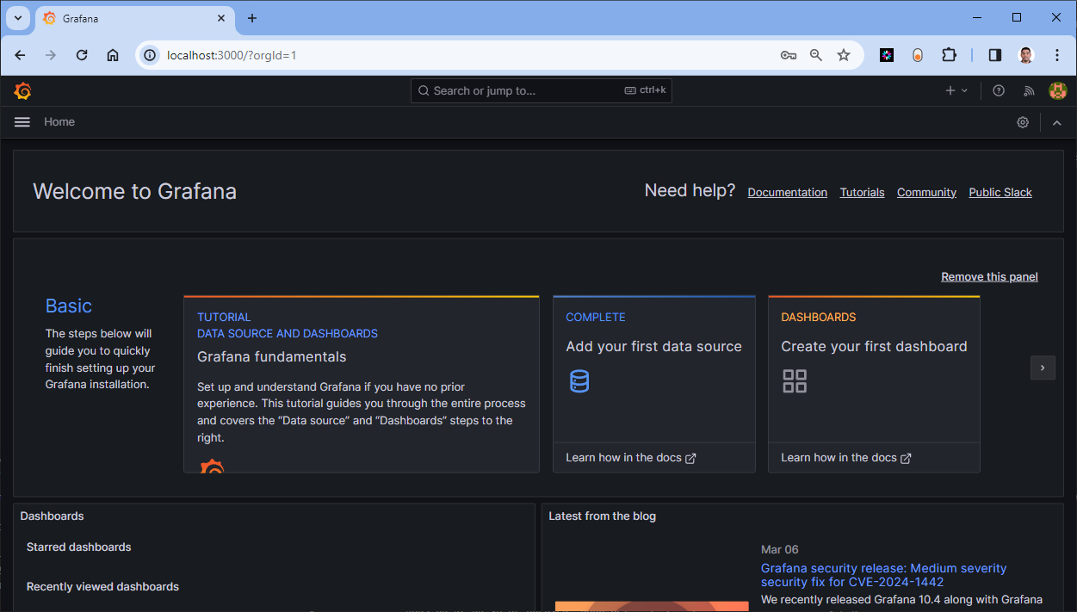Open the Community link
This screenshot has width=1077, height=612.
926,192
